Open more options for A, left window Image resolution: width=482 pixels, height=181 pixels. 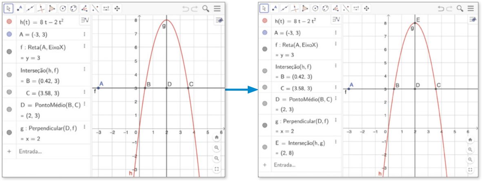[84, 34]
